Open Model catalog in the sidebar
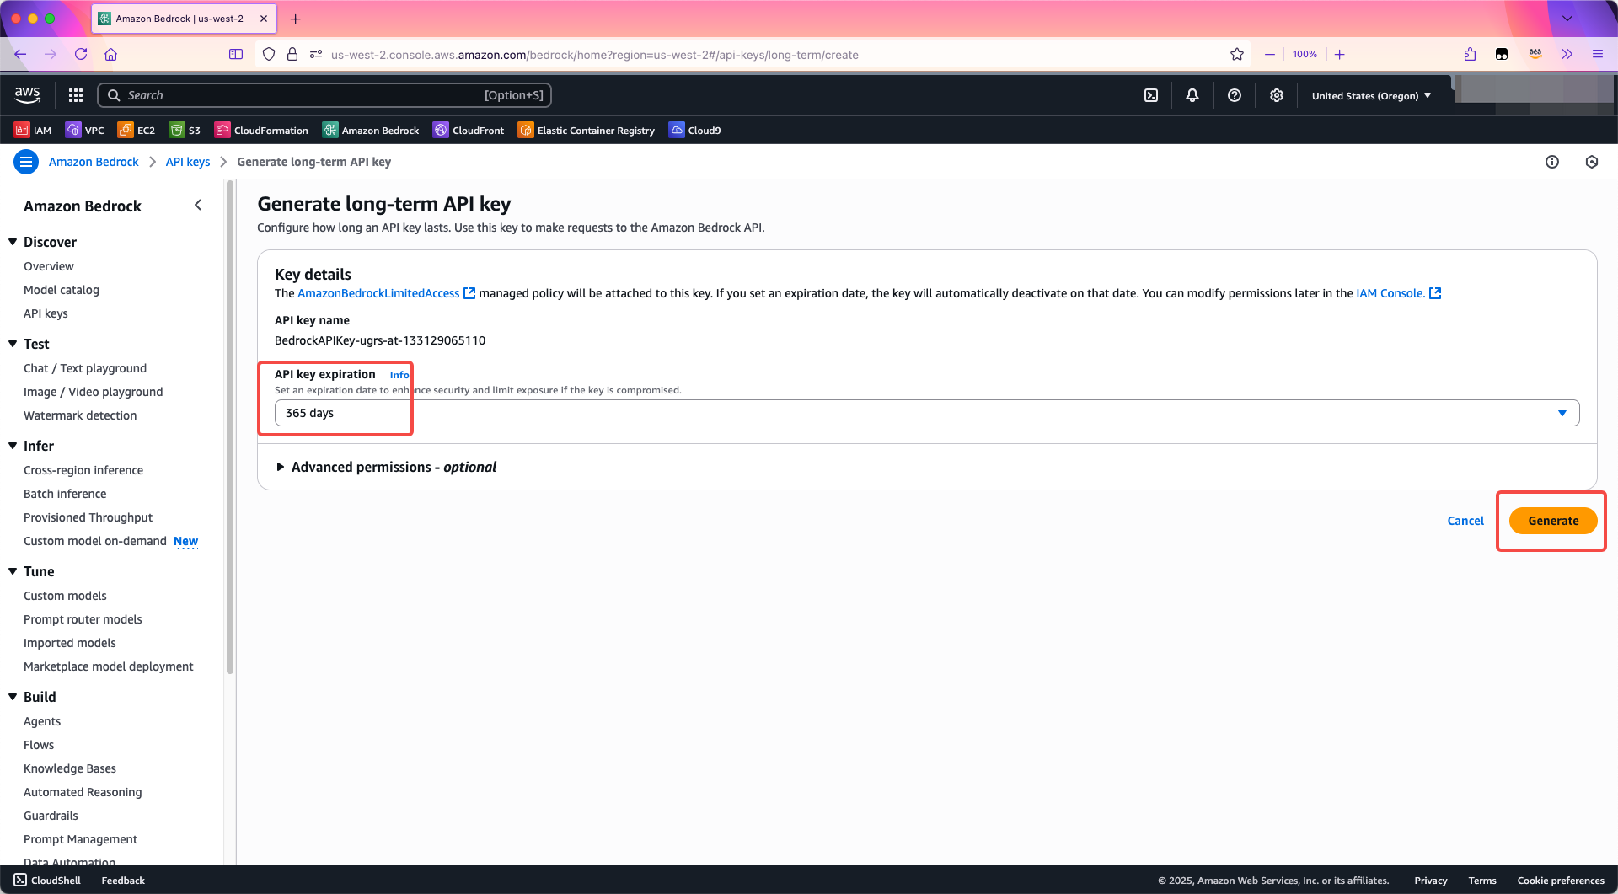This screenshot has width=1618, height=894. pyautogui.click(x=62, y=290)
